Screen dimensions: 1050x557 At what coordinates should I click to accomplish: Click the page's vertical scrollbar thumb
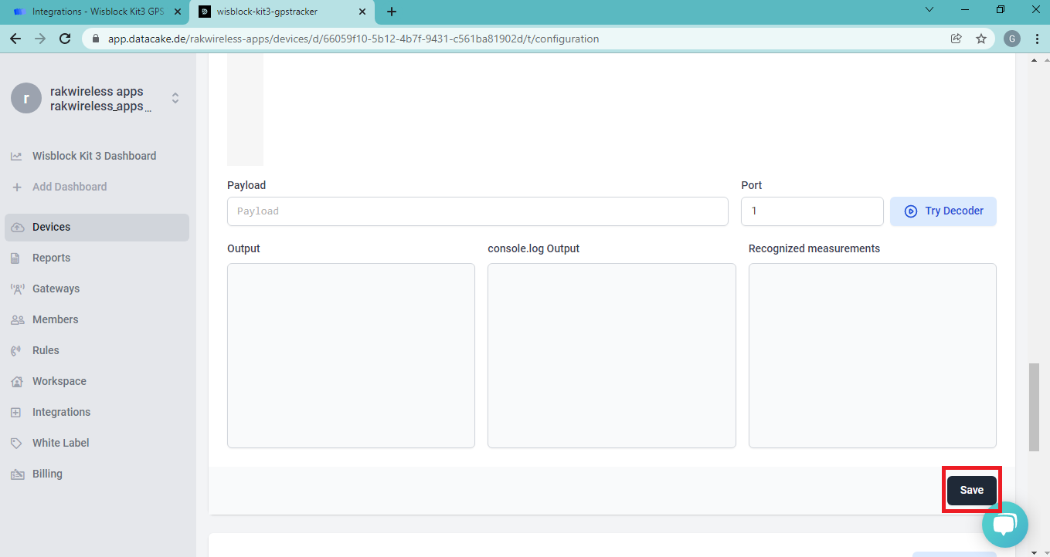(1034, 407)
